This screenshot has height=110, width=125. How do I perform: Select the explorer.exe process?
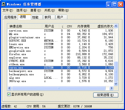click(x=61, y=57)
